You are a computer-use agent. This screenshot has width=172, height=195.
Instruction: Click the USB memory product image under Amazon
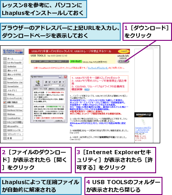143,122
